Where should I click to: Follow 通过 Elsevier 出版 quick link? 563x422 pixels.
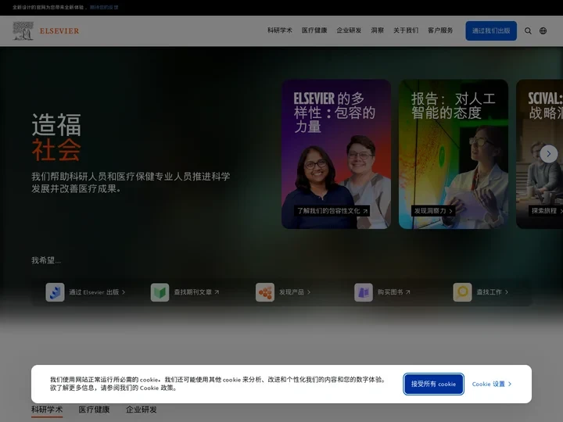(x=97, y=292)
